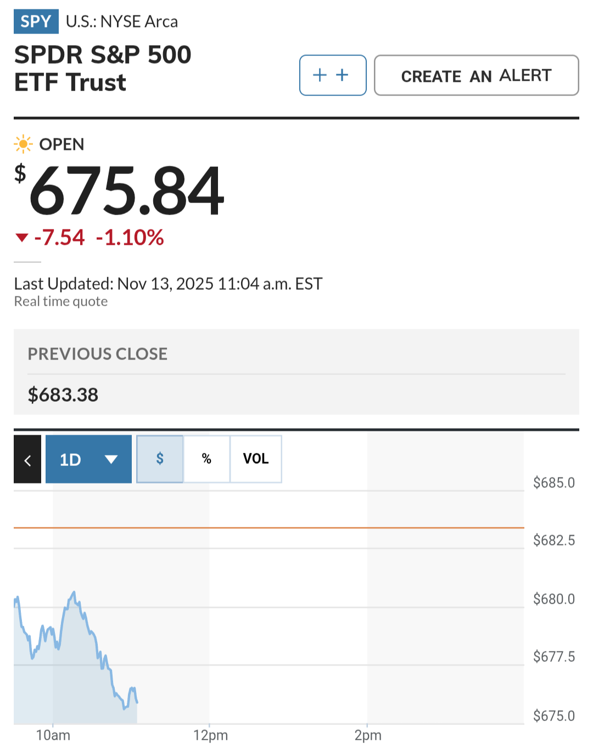
Task: Show the VOL volume chart view
Action: click(x=256, y=459)
